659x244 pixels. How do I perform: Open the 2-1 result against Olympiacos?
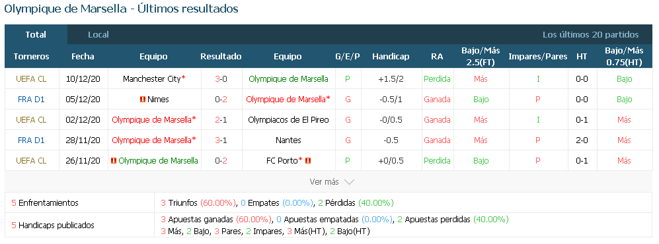pyautogui.click(x=221, y=120)
